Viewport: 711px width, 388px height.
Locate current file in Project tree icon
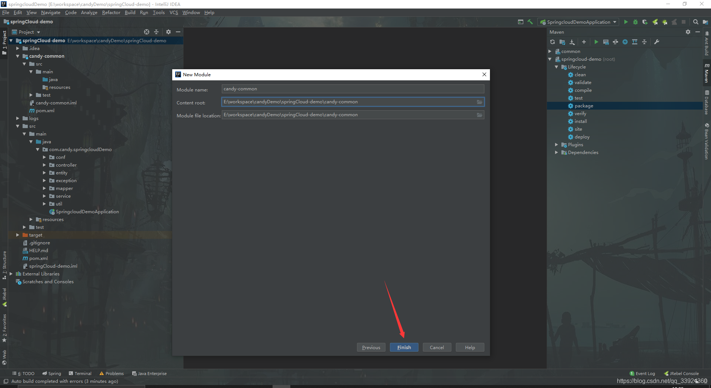tap(147, 32)
